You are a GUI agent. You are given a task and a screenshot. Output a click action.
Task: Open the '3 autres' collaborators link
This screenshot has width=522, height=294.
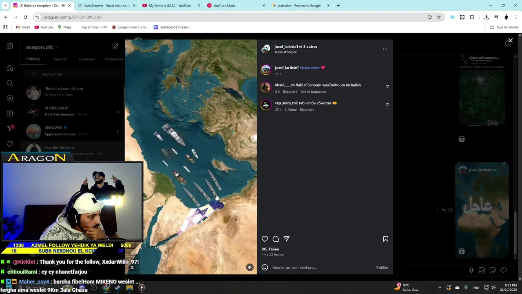click(310, 47)
